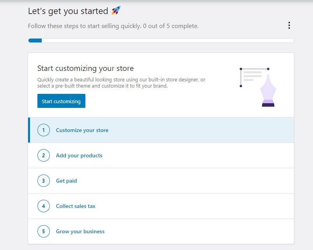Select the Customize your store step
Image resolution: width=313 pixels, height=250 pixels.
point(161,130)
